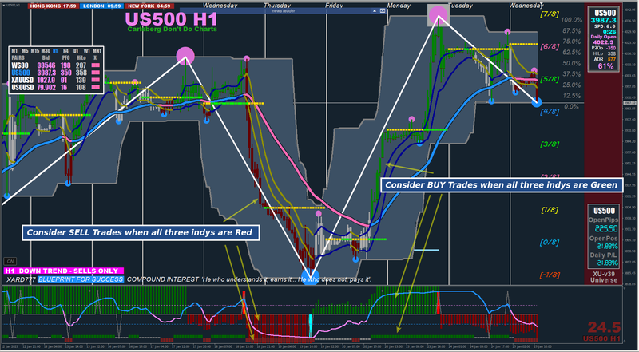Click the 0.0% retracement label

tap(572, 106)
